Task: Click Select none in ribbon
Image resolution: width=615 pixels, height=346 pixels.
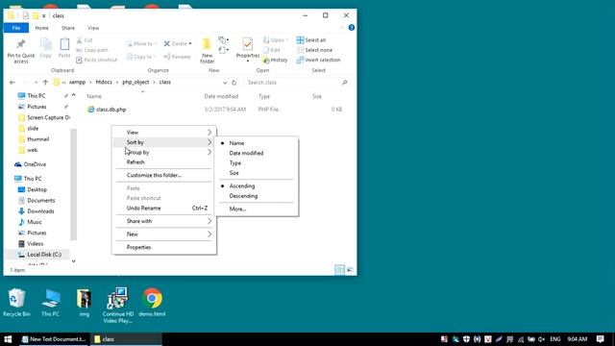Action: (314, 50)
